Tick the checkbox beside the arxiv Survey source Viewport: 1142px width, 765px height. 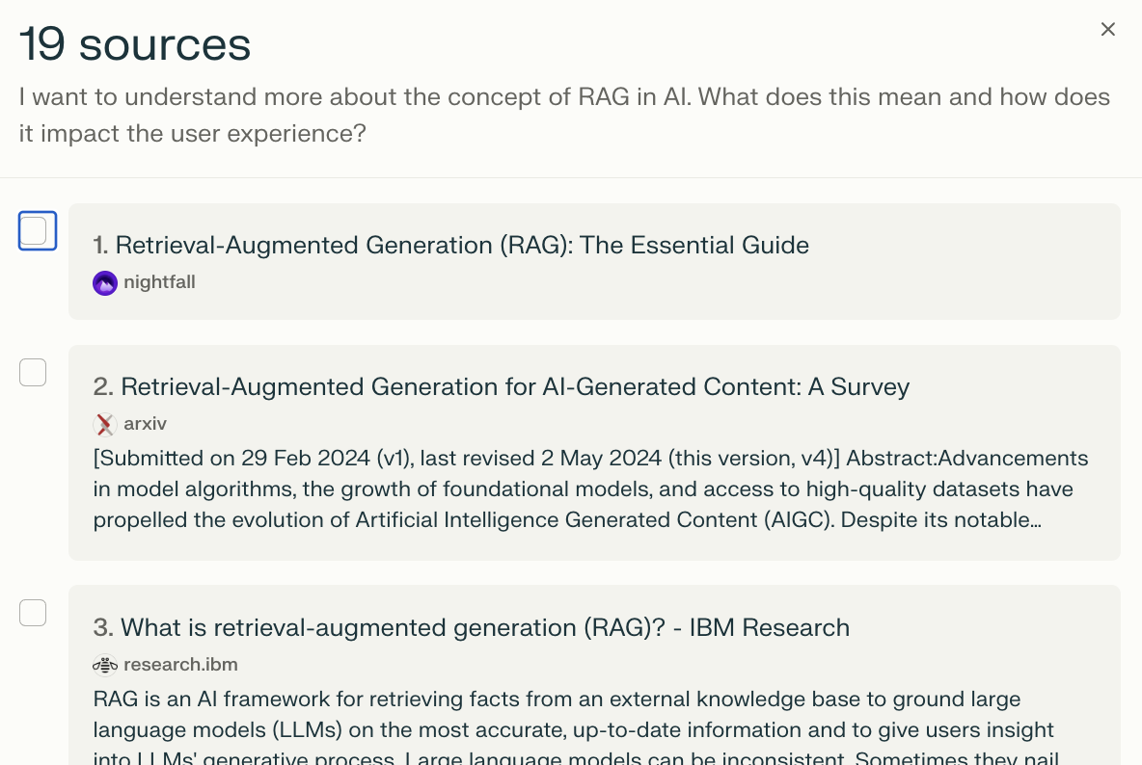point(34,373)
